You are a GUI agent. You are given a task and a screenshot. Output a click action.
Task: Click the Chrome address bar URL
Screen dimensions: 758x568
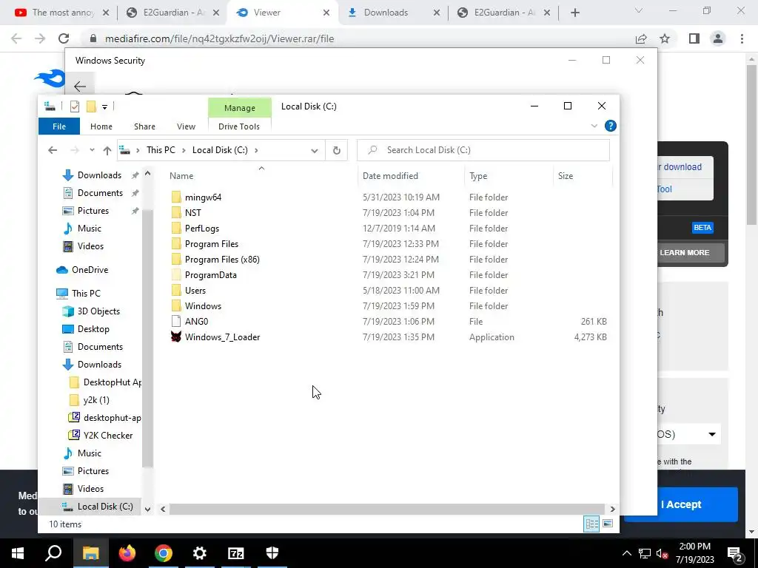pos(219,38)
